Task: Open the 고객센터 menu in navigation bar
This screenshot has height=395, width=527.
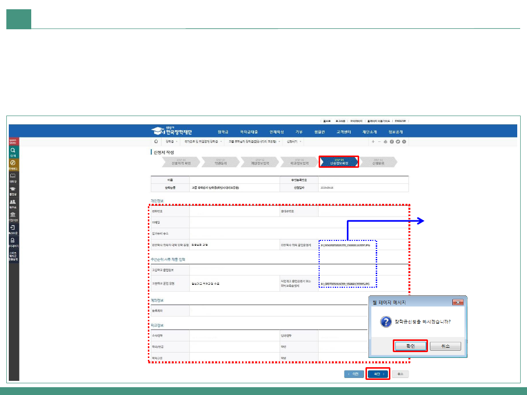Action: pyautogui.click(x=345, y=132)
